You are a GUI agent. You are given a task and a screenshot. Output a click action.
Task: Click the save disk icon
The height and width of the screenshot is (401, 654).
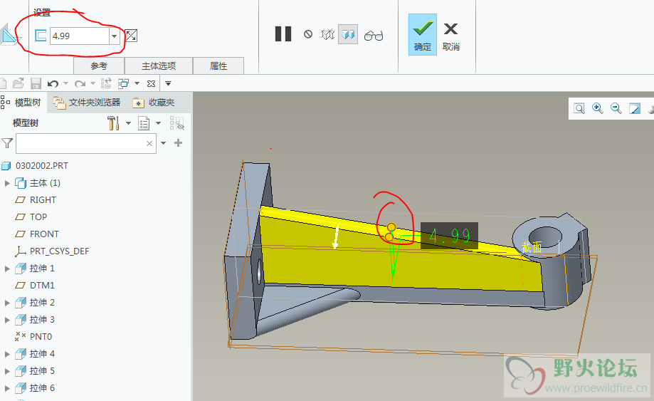[36, 83]
